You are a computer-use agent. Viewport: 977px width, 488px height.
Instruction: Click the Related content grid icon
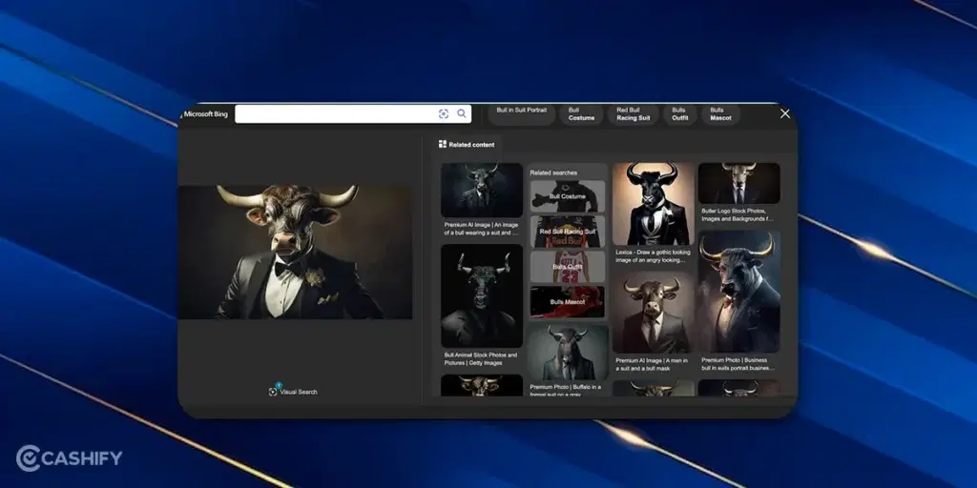coord(443,145)
